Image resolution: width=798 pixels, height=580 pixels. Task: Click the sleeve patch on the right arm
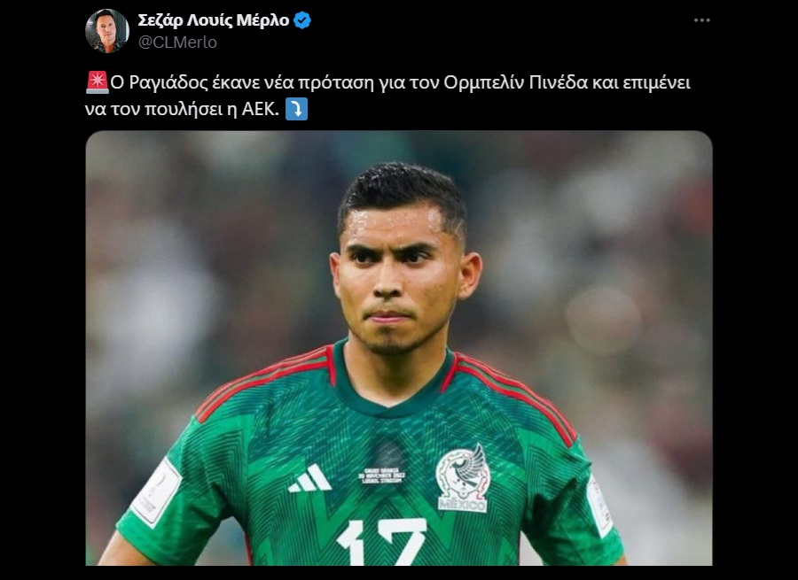(600, 506)
